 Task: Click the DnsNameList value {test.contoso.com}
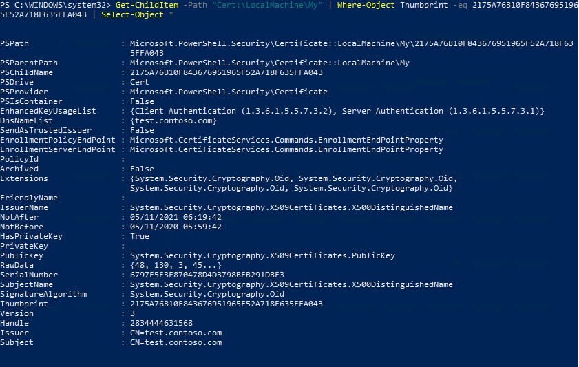point(173,120)
